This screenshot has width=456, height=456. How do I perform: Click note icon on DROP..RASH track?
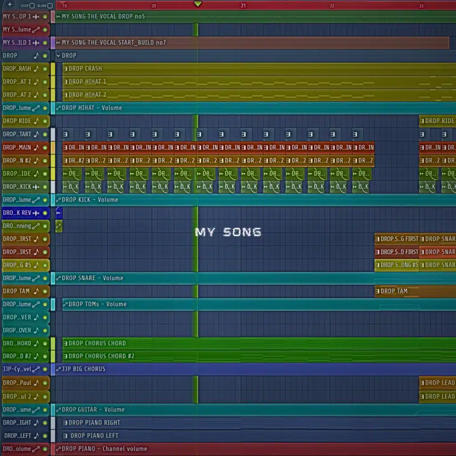point(37,69)
